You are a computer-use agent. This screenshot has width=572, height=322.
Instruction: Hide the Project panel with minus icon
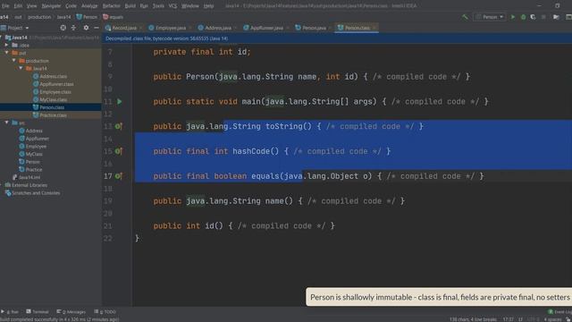click(97, 28)
